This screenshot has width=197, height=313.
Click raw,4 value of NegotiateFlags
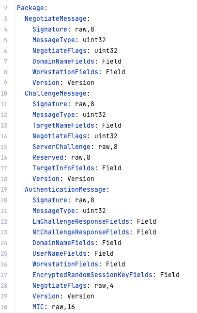(x=104, y=285)
